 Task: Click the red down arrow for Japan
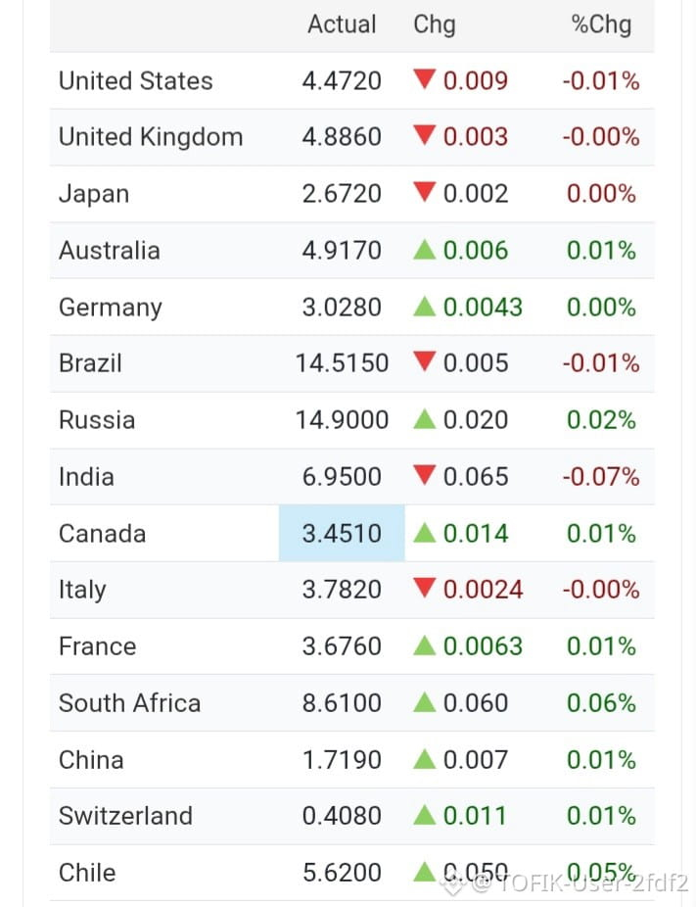[x=424, y=192]
